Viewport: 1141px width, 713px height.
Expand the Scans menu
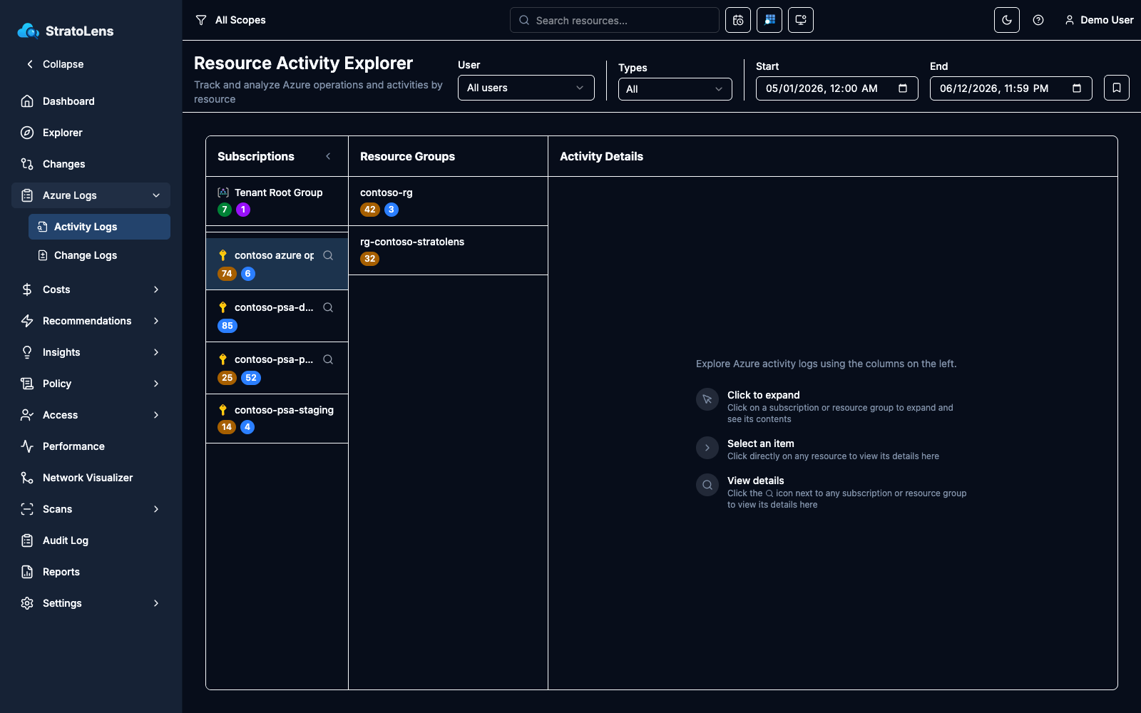[91, 509]
